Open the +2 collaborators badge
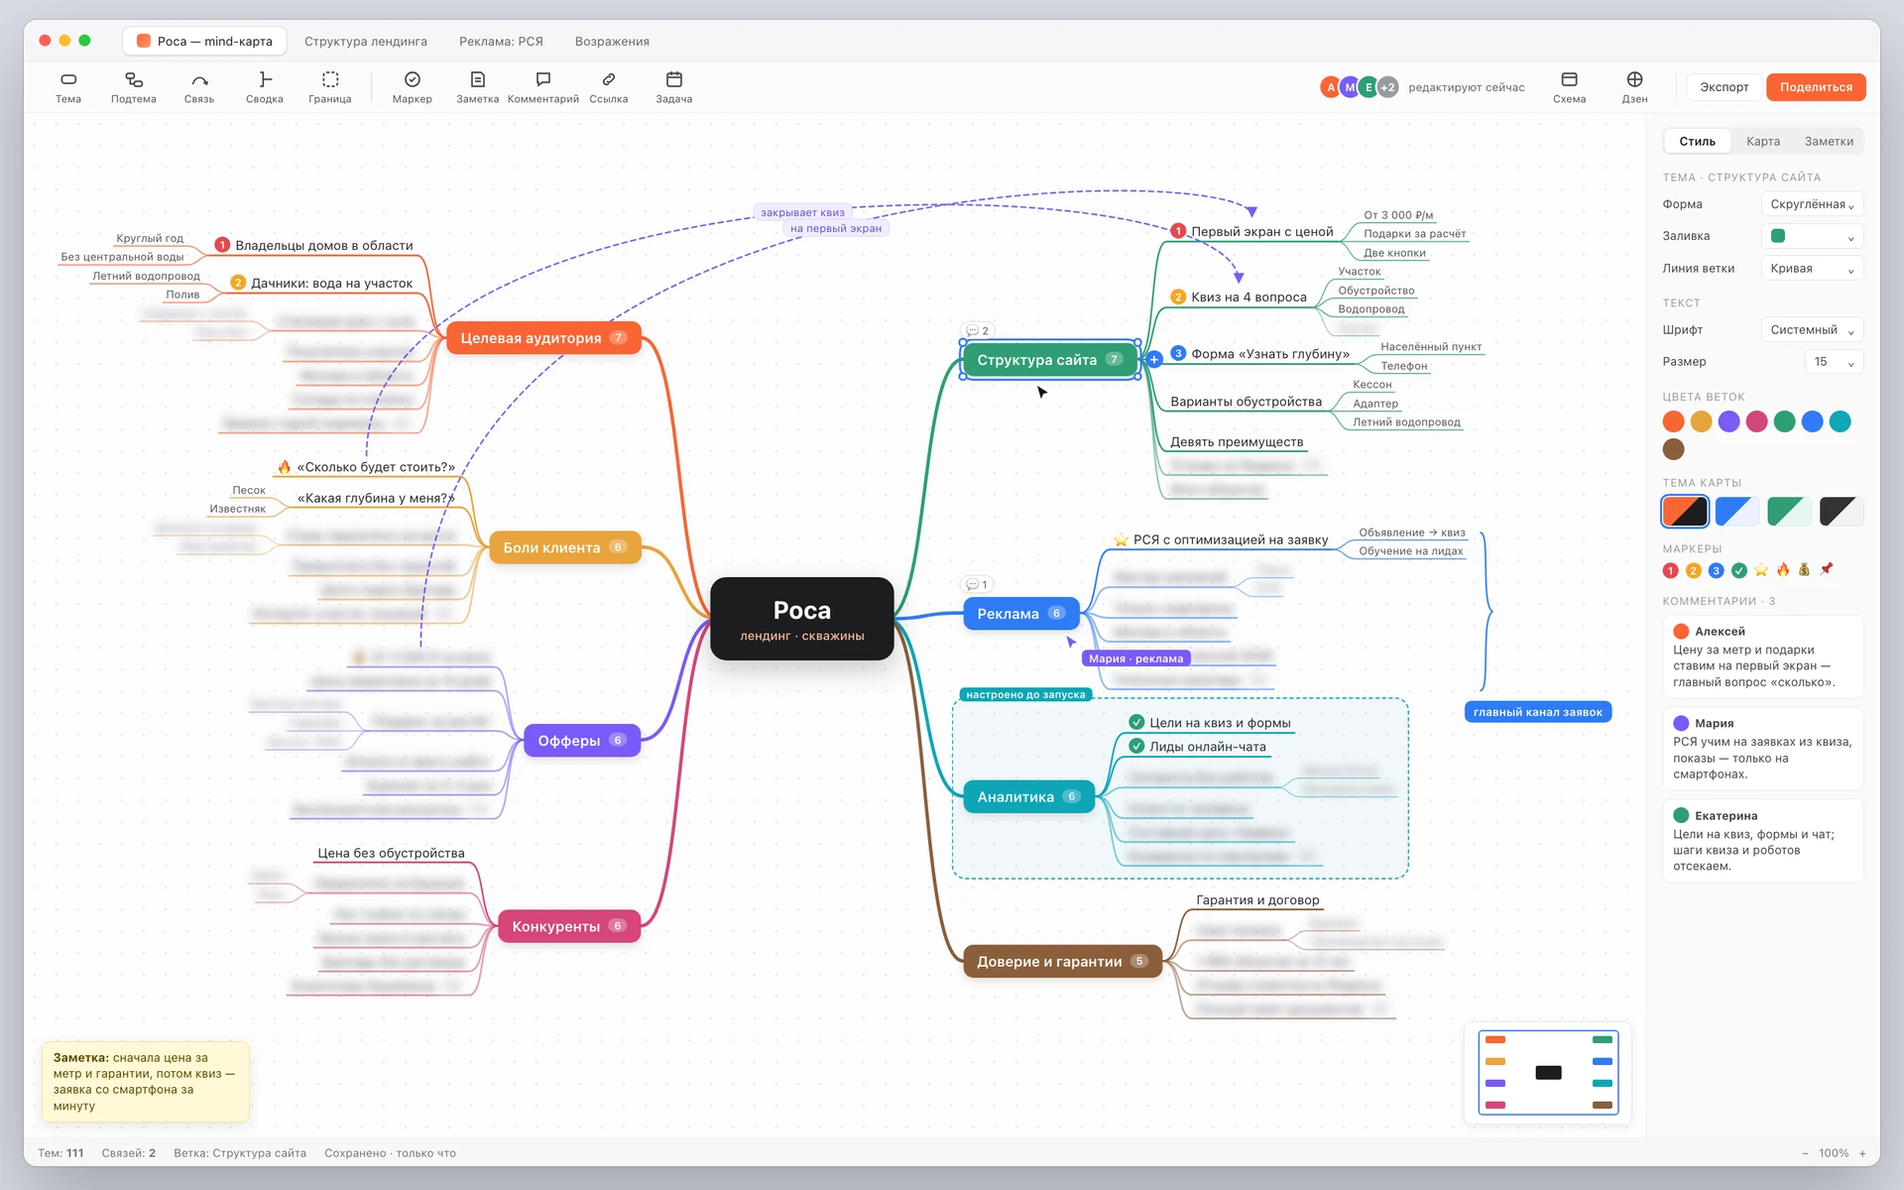Viewport: 1904px width, 1190px height. 1387,87
